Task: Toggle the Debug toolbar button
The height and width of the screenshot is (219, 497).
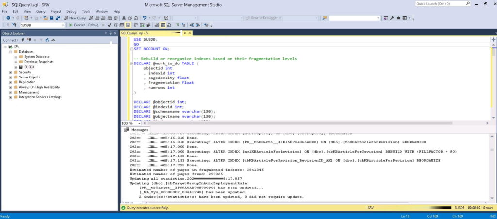Action: 93,25
